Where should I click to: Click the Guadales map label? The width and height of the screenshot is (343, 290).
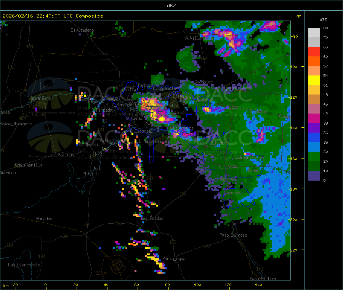[x=204, y=82]
